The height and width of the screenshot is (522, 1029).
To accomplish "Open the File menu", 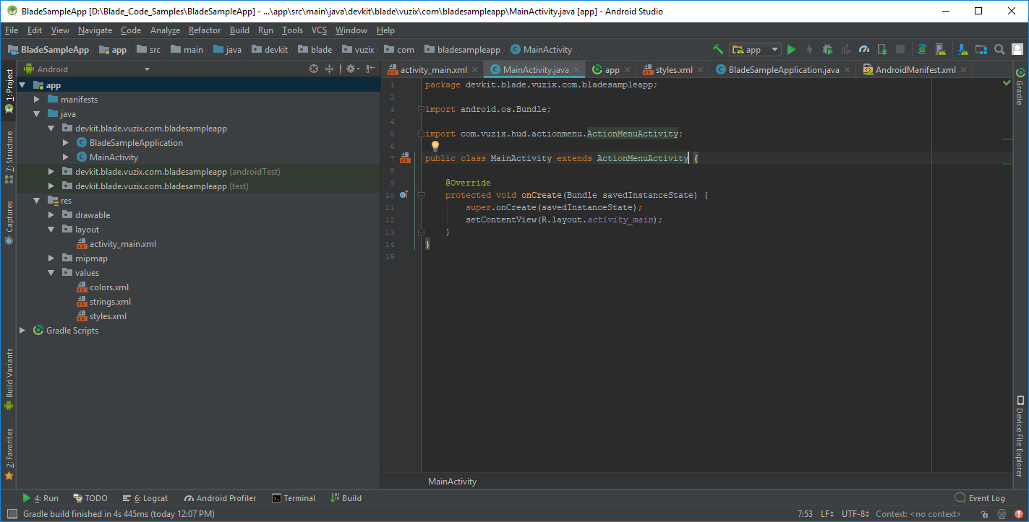I will [12, 30].
